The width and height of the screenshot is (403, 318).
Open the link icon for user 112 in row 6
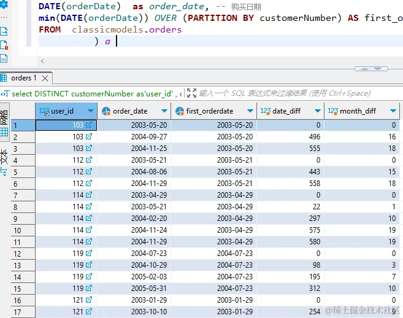click(89, 184)
